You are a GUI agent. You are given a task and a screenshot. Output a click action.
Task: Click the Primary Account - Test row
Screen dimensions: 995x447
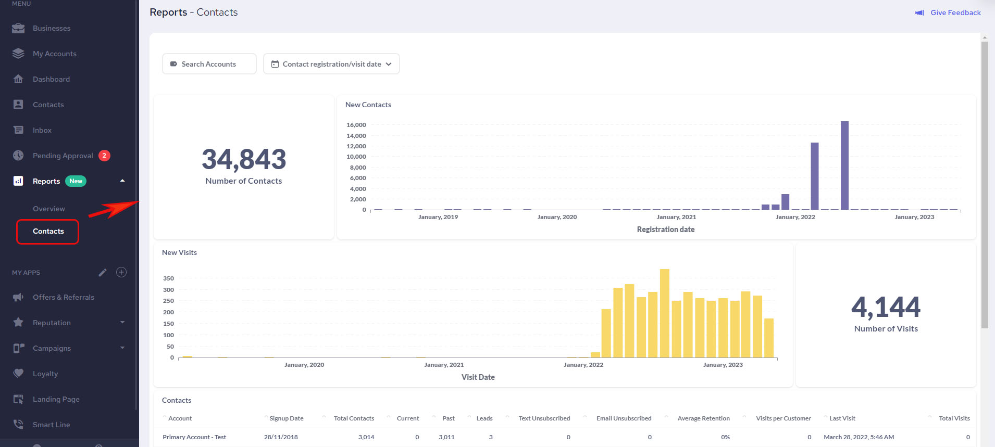(x=565, y=437)
